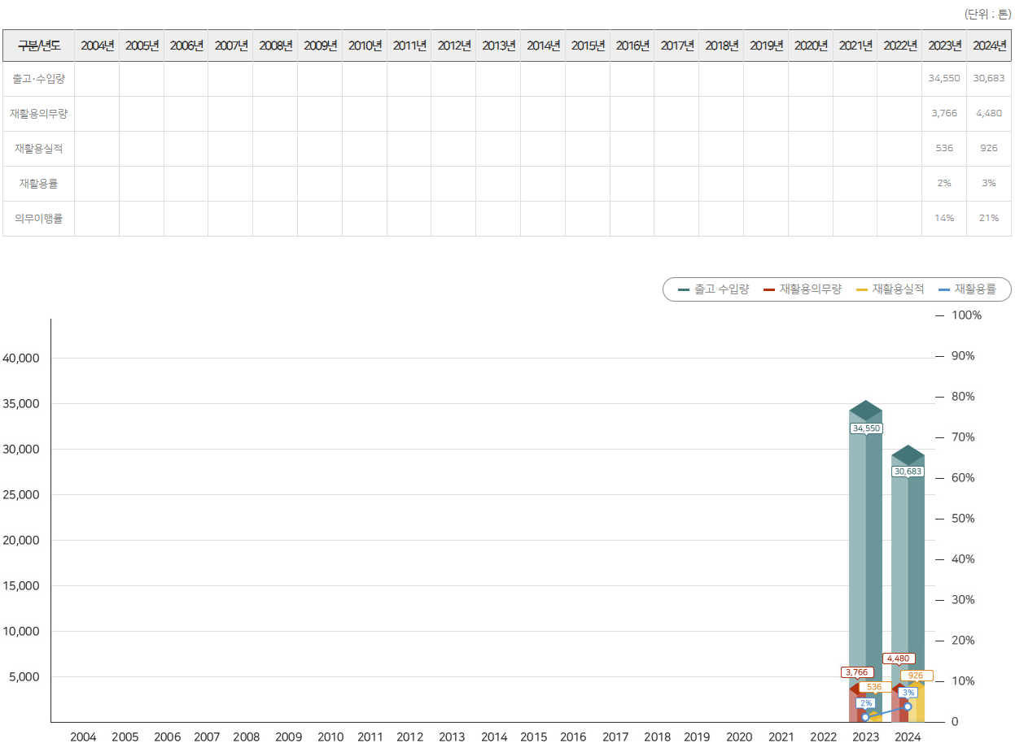Toggle the 재활용의무량 legend series

pyautogui.click(x=803, y=289)
